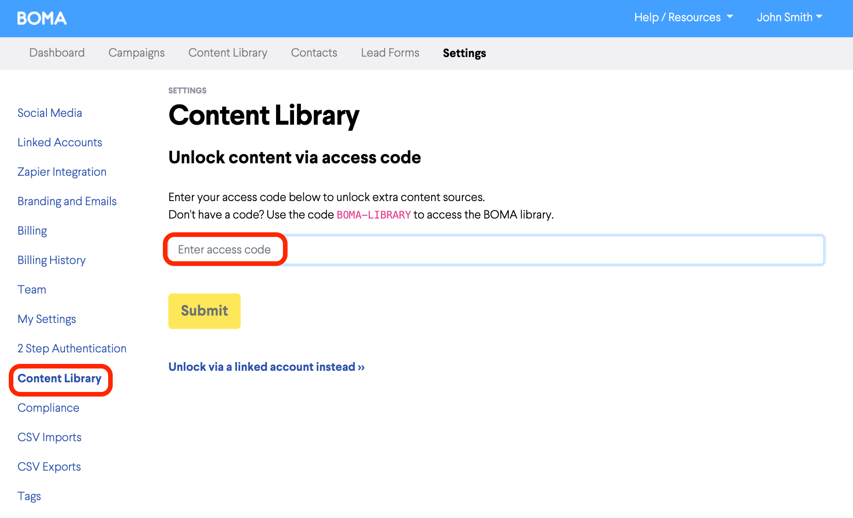Open My Settings page
The height and width of the screenshot is (518, 853).
click(46, 319)
